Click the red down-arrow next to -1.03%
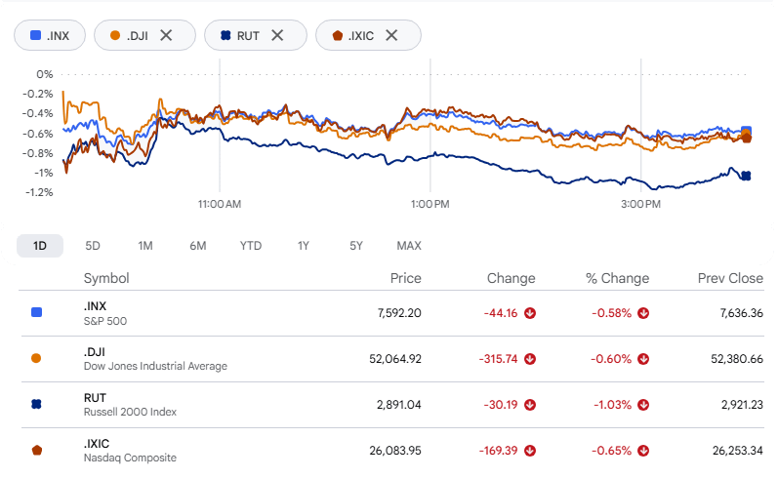778x478 pixels. pyautogui.click(x=643, y=405)
